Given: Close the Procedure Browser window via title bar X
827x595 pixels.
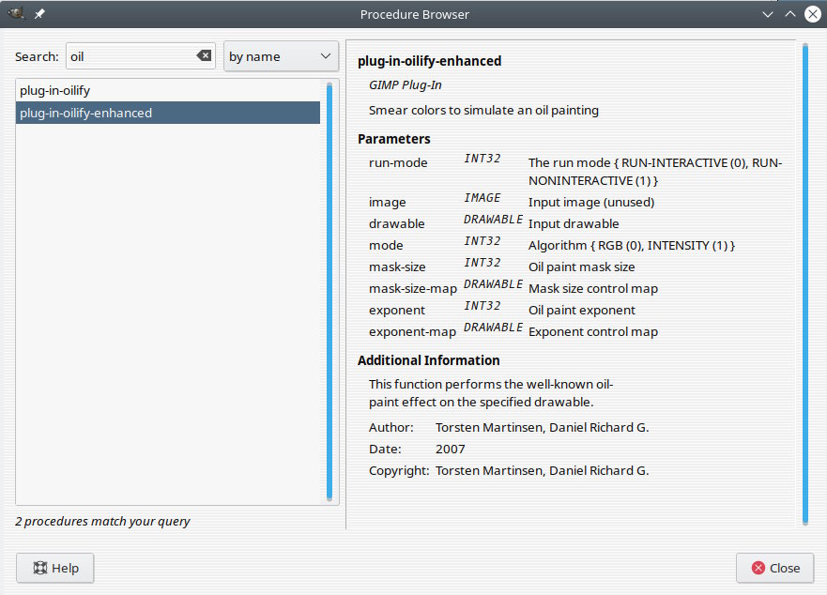Looking at the screenshot, I should click(x=813, y=14).
